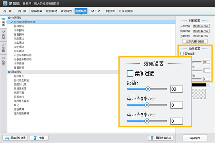Select the 画面风格 tab
Viewport: 215px width, 143px height.
pos(81,11)
